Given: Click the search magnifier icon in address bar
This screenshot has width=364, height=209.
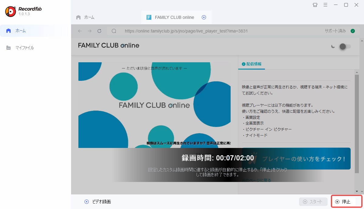Looking at the screenshot, I should pyautogui.click(x=114, y=31).
